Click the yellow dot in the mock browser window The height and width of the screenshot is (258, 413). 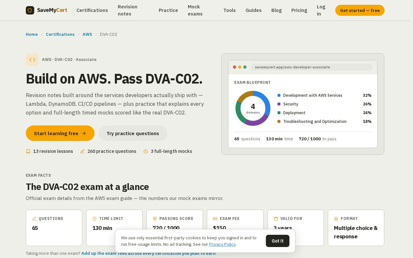(240, 67)
